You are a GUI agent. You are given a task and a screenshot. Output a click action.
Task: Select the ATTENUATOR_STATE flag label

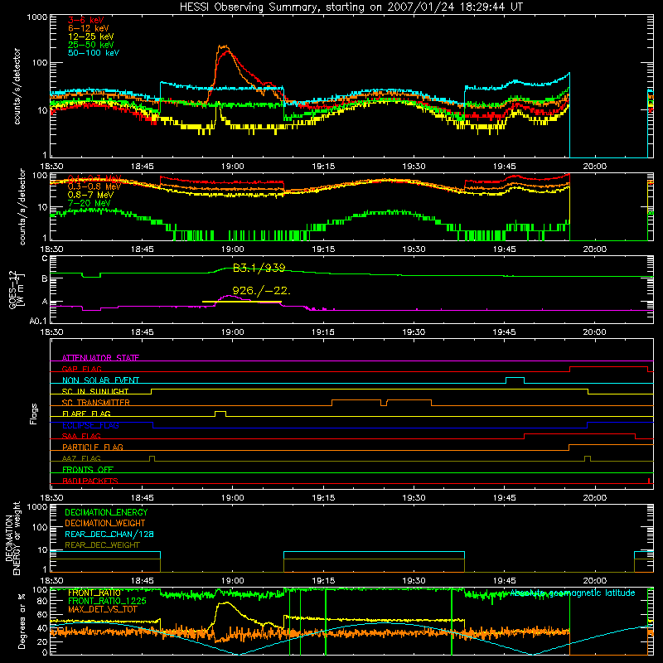click(x=100, y=358)
